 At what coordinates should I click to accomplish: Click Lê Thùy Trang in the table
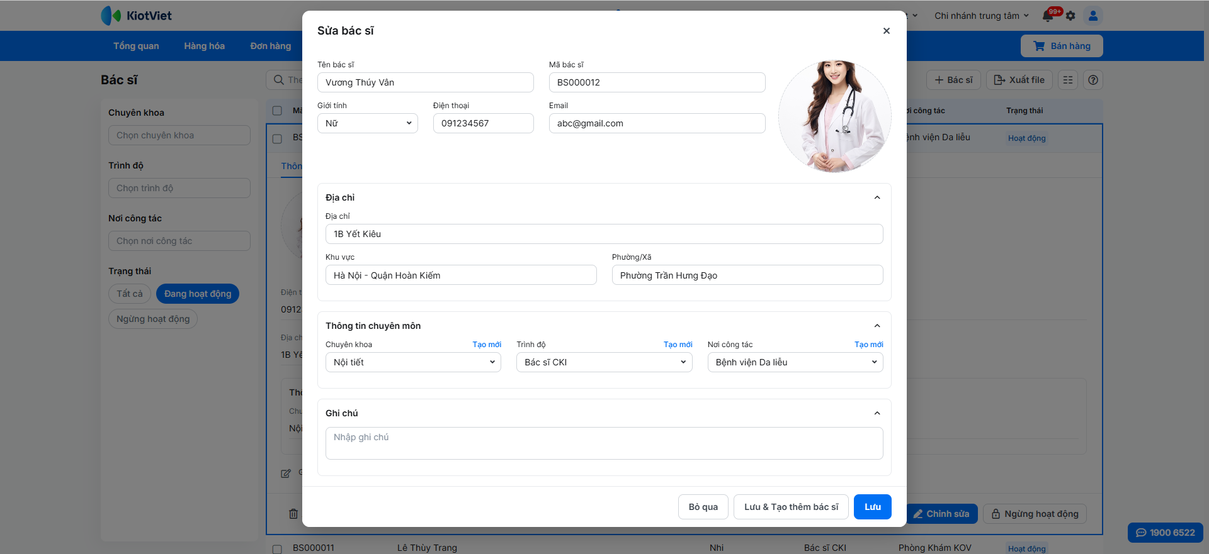(x=427, y=548)
